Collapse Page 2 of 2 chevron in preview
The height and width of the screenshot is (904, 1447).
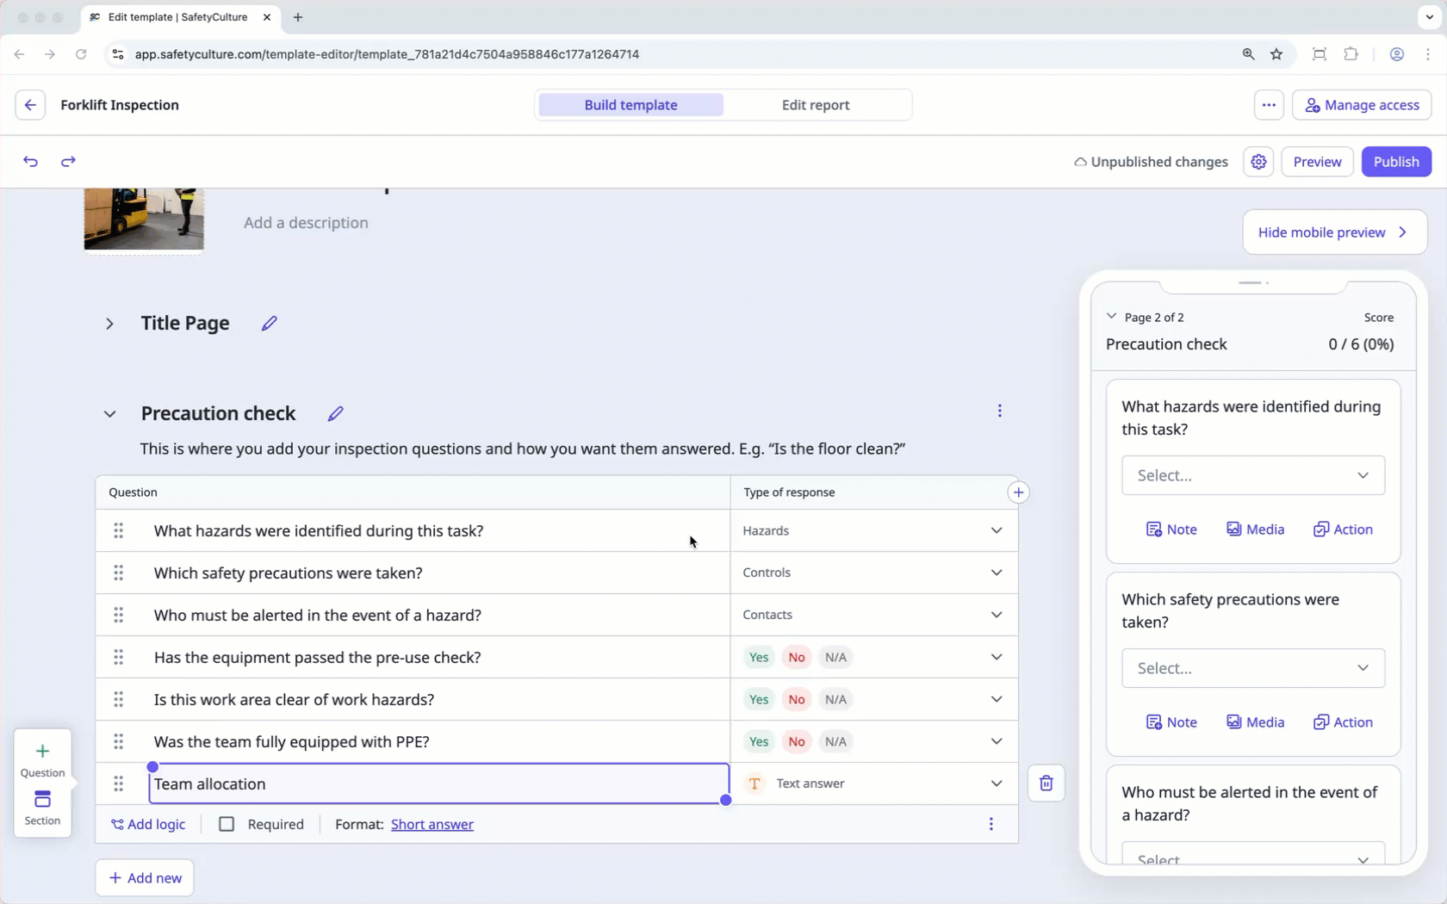1111,317
